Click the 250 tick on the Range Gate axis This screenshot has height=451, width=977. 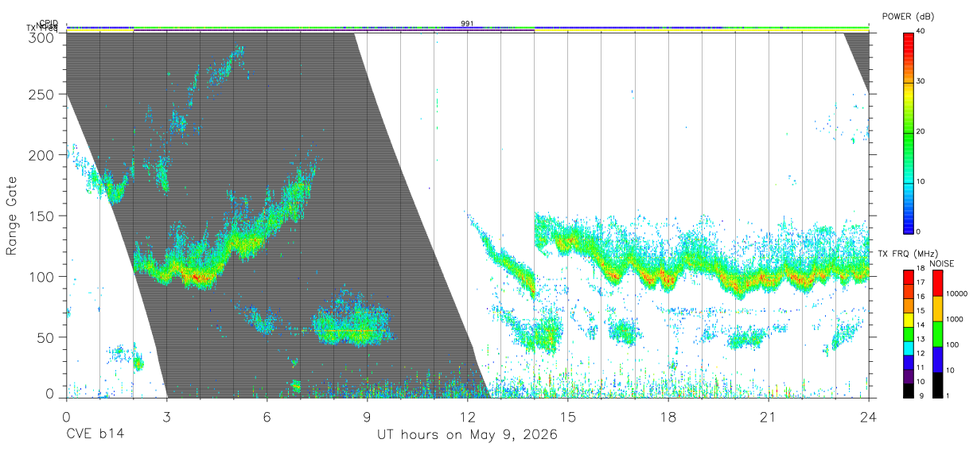pos(42,95)
